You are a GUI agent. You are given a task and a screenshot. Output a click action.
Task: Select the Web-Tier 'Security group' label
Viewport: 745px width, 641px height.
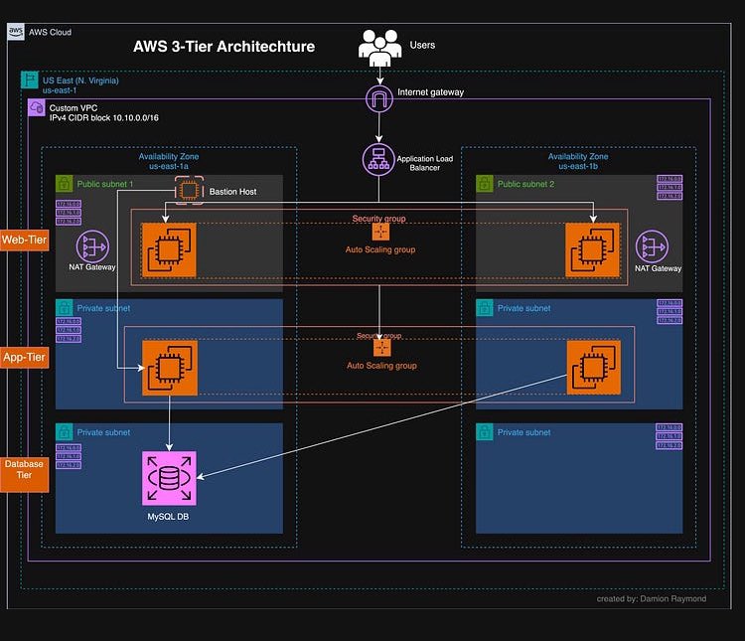(378, 219)
